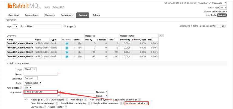Open Auto expire help icon

(66, 100)
